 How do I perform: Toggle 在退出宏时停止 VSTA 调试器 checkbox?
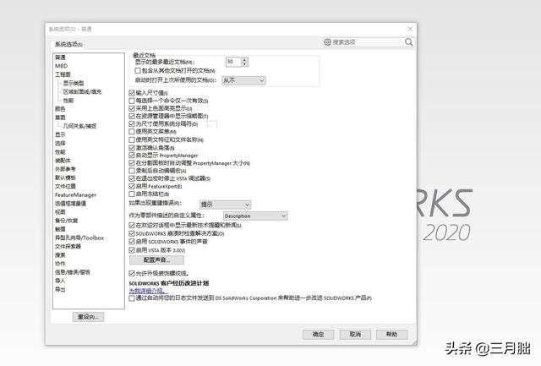coord(132,178)
